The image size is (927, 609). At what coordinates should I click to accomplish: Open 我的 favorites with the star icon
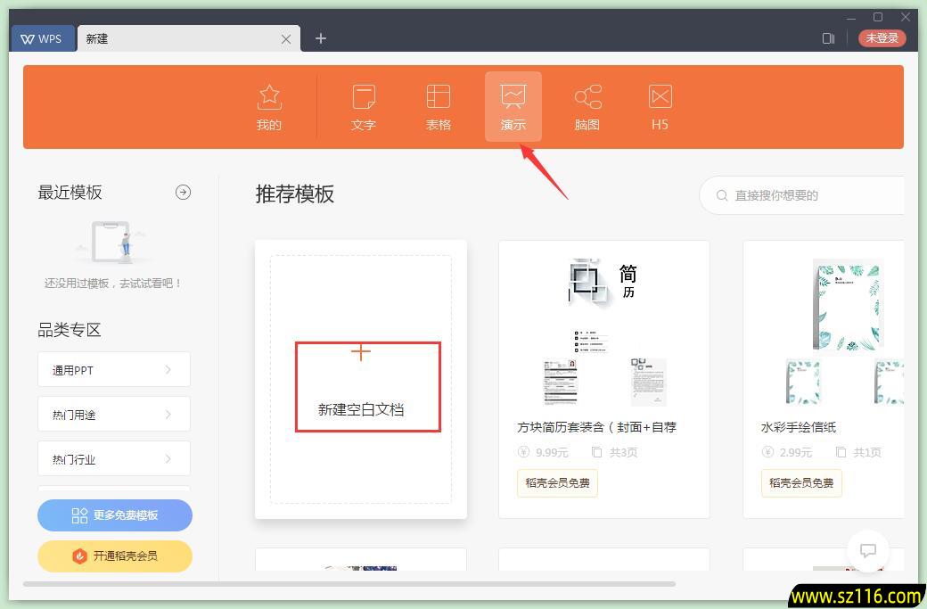[268, 106]
